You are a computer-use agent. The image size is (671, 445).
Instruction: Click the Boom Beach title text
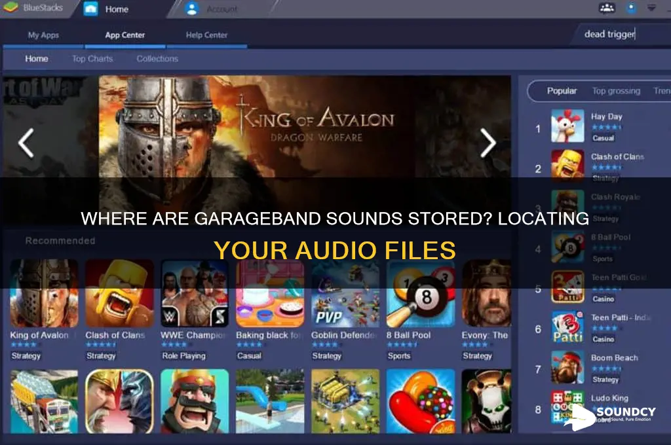pyautogui.click(x=614, y=358)
